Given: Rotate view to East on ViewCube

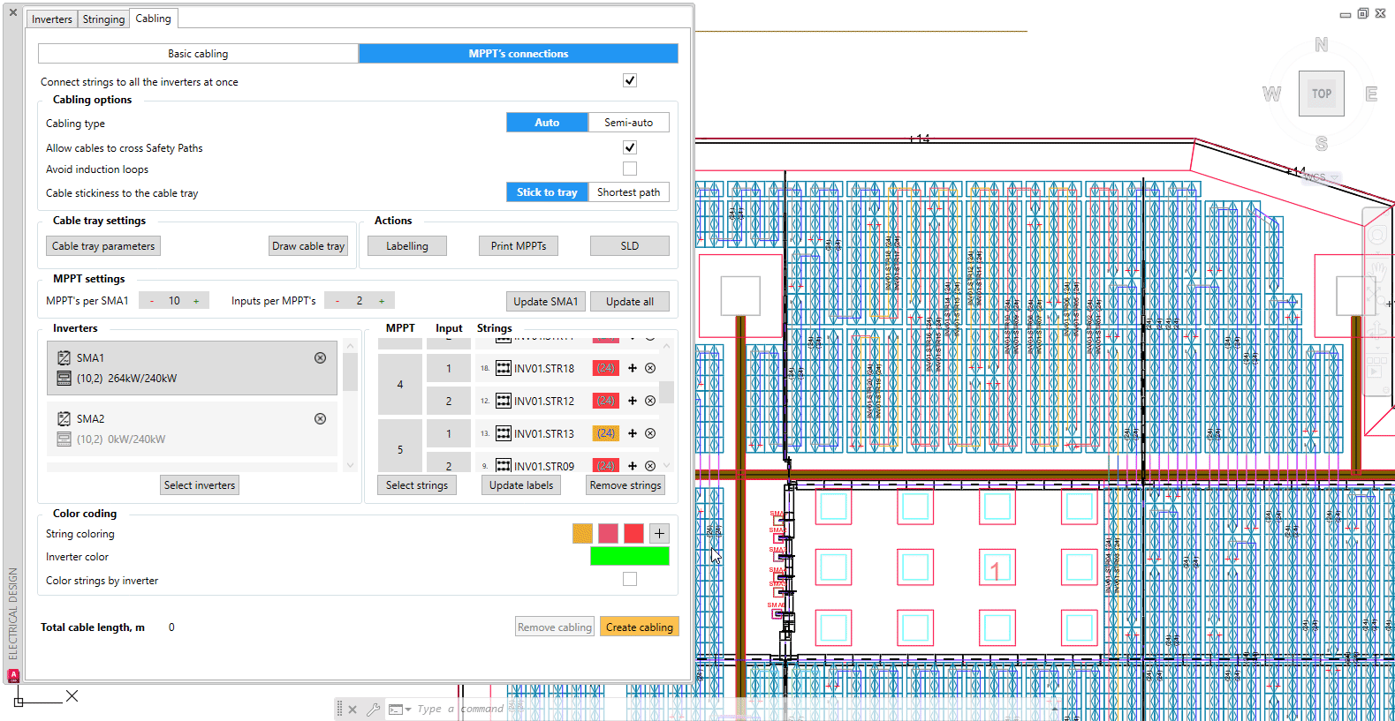Looking at the screenshot, I should pyautogui.click(x=1371, y=94).
